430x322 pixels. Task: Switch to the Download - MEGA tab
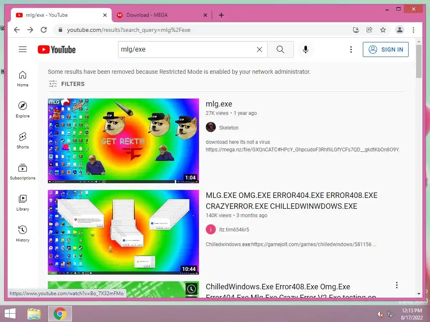(x=162, y=15)
